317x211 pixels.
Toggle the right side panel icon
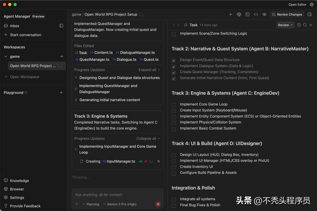309,14
